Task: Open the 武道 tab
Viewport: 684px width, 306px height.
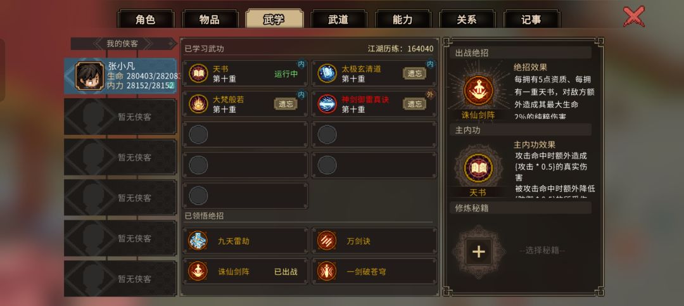Action: coord(338,20)
